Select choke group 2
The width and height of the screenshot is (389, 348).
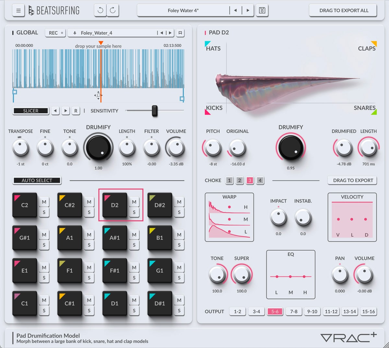coord(240,180)
